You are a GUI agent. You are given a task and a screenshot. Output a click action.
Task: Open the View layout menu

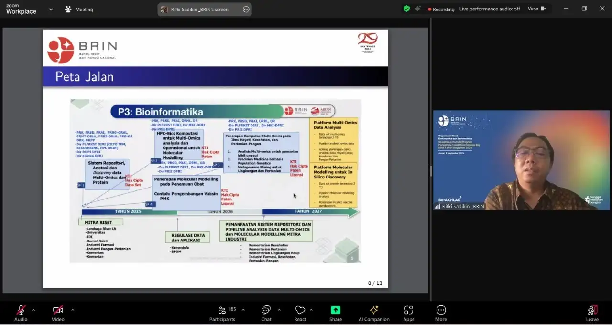[x=536, y=9]
